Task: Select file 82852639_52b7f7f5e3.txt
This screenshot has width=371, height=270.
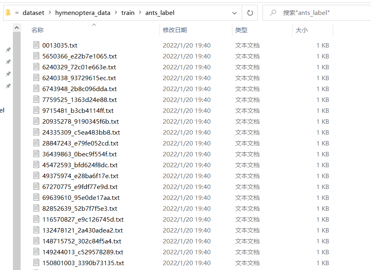Action: 80,209
